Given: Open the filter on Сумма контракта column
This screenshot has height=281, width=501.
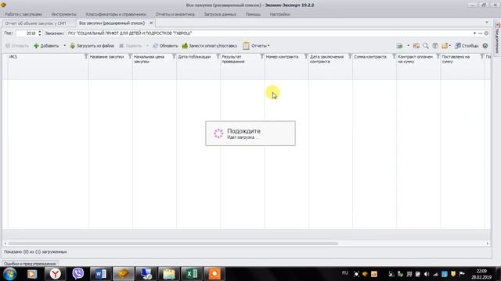Looking at the screenshot, I should pyautogui.click(x=394, y=56).
